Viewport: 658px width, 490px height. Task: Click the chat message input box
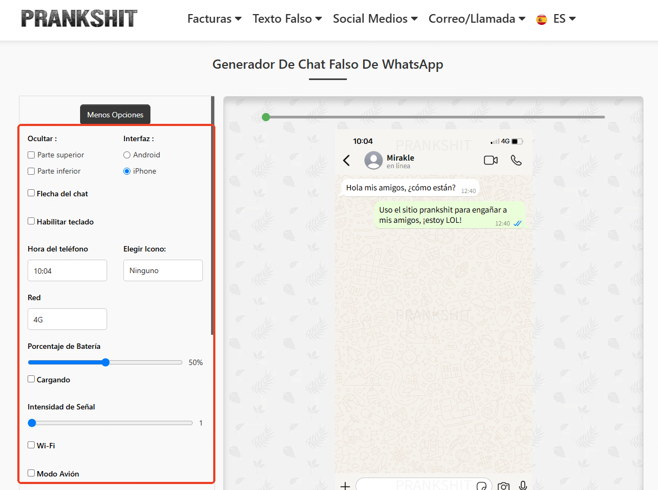424,485
